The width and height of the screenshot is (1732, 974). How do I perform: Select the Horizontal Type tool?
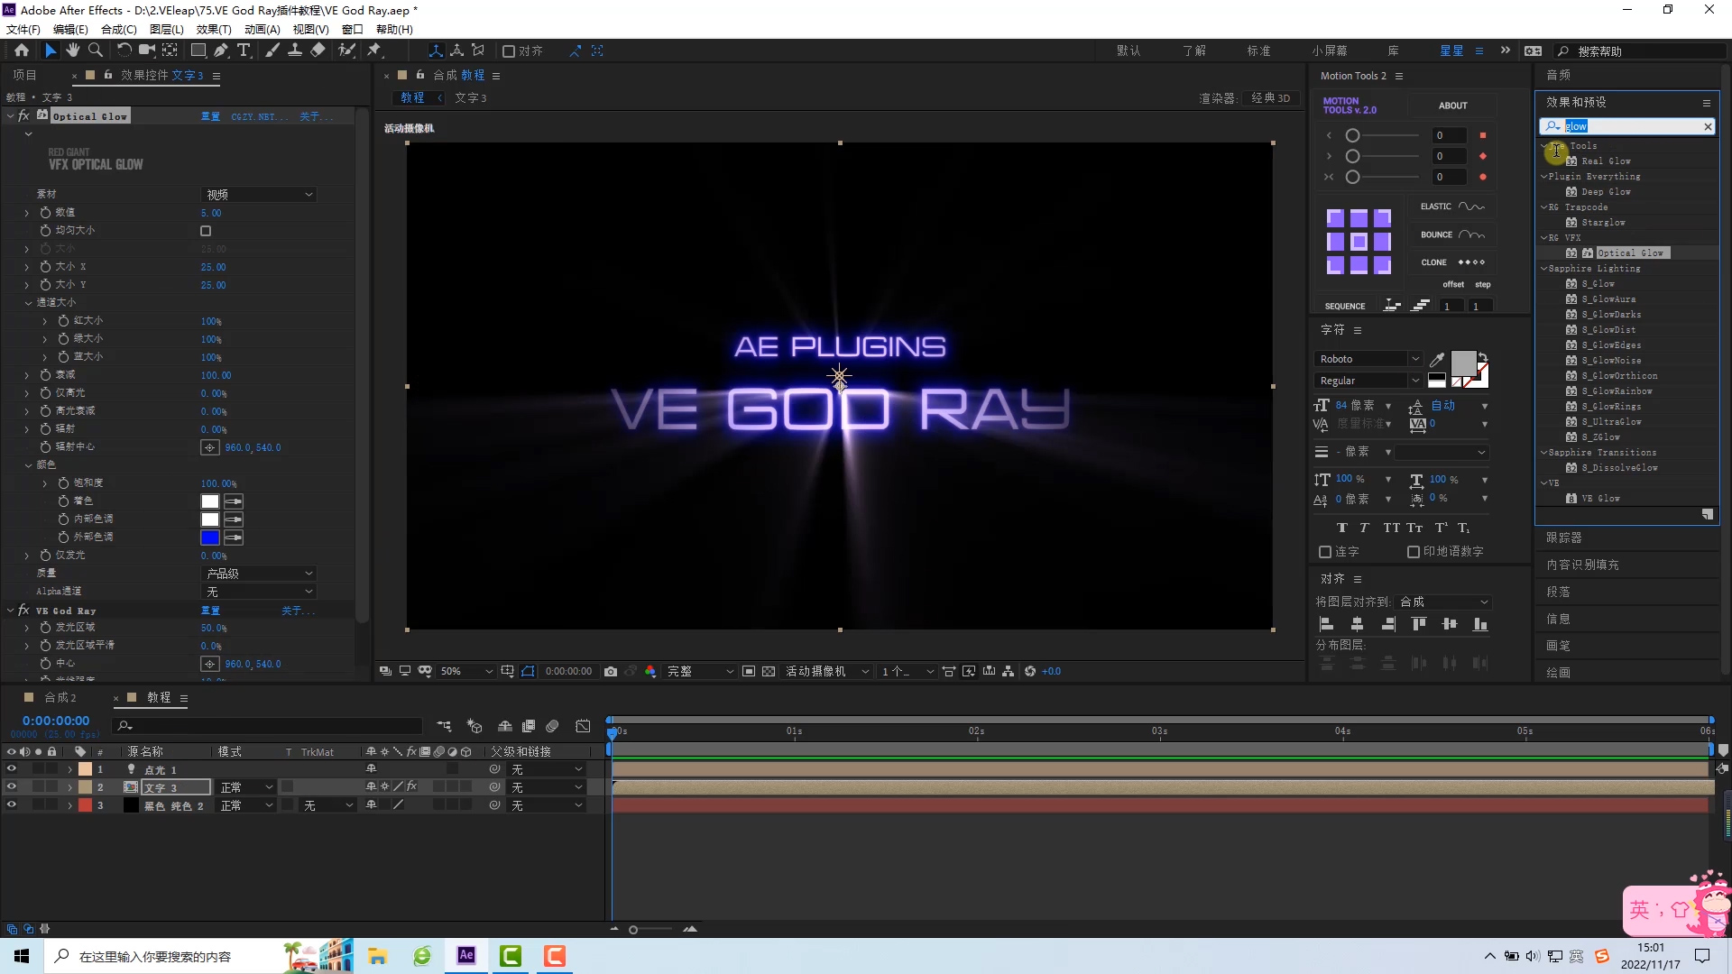(244, 51)
